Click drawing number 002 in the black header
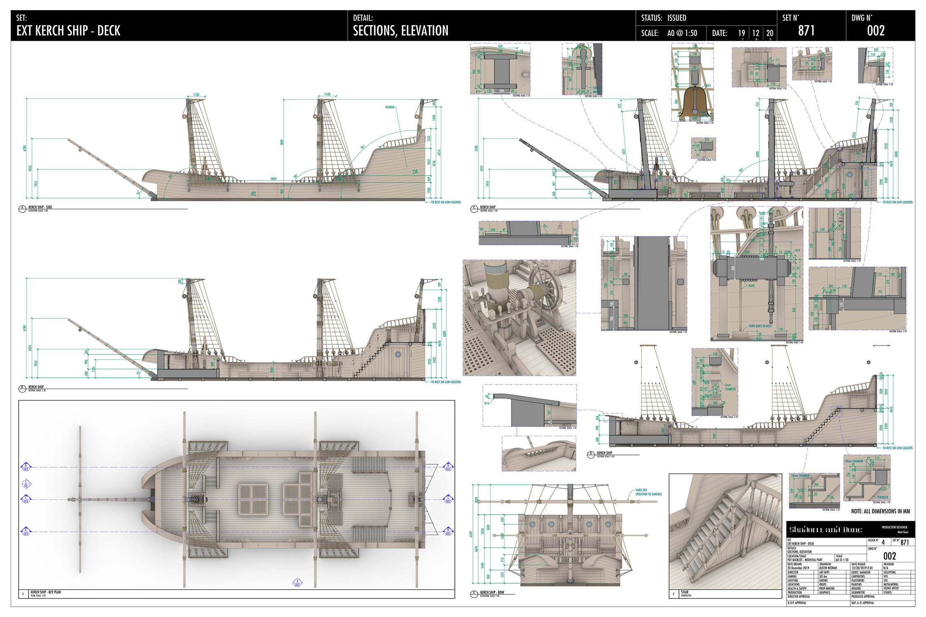The image size is (926, 617). 876,30
